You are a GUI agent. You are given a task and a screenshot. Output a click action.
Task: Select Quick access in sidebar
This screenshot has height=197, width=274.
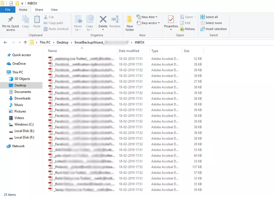tap(19, 55)
